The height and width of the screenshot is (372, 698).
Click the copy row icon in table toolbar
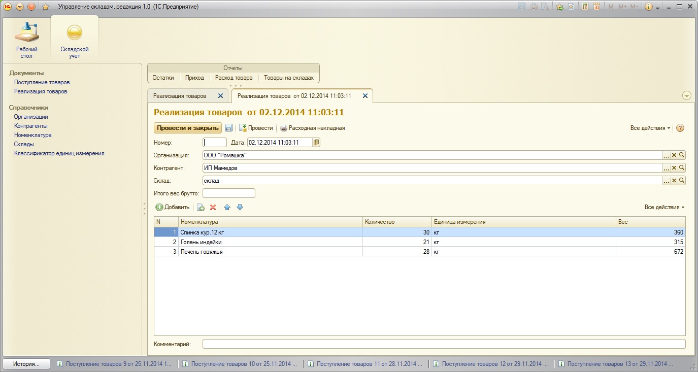click(x=201, y=207)
